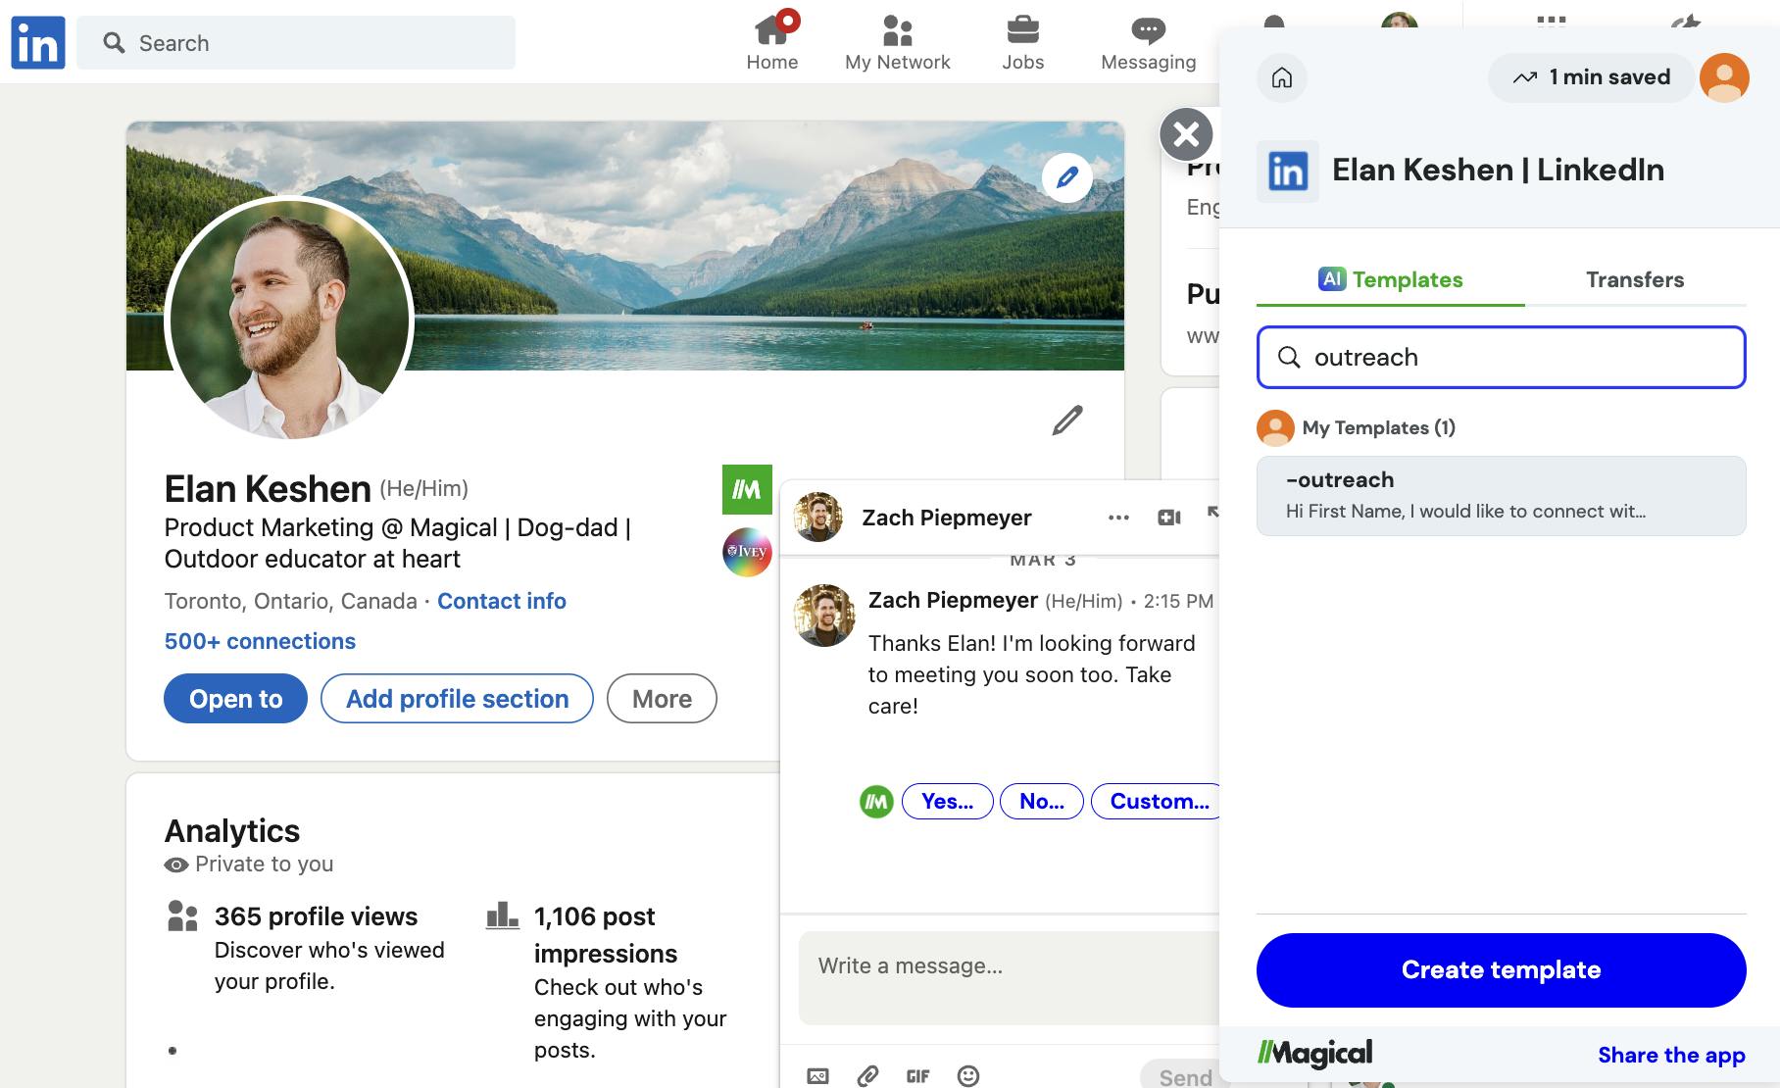The image size is (1780, 1088).
Task: Open chat options for Zach Piepmeyer conversation
Action: 1118,518
